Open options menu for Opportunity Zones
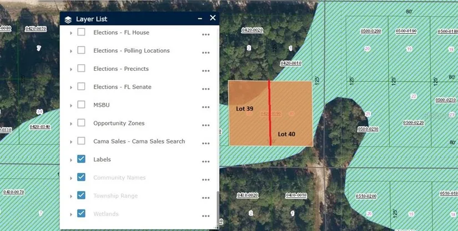The height and width of the screenshot is (231, 458). [x=205, y=125]
